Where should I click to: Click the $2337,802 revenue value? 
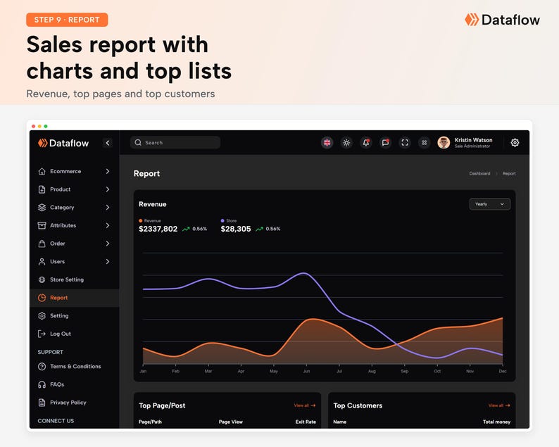158,229
